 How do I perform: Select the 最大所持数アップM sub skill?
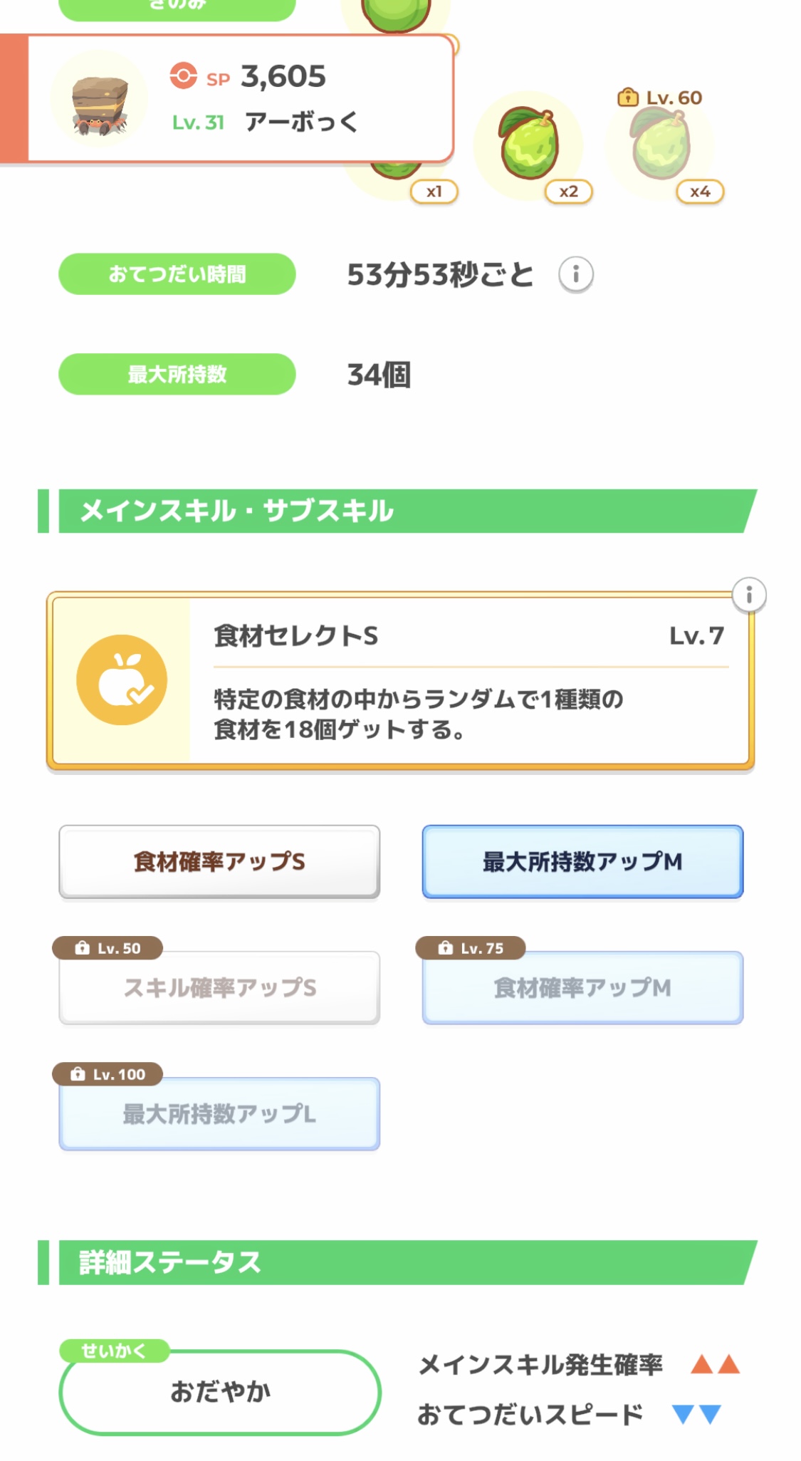coord(582,861)
